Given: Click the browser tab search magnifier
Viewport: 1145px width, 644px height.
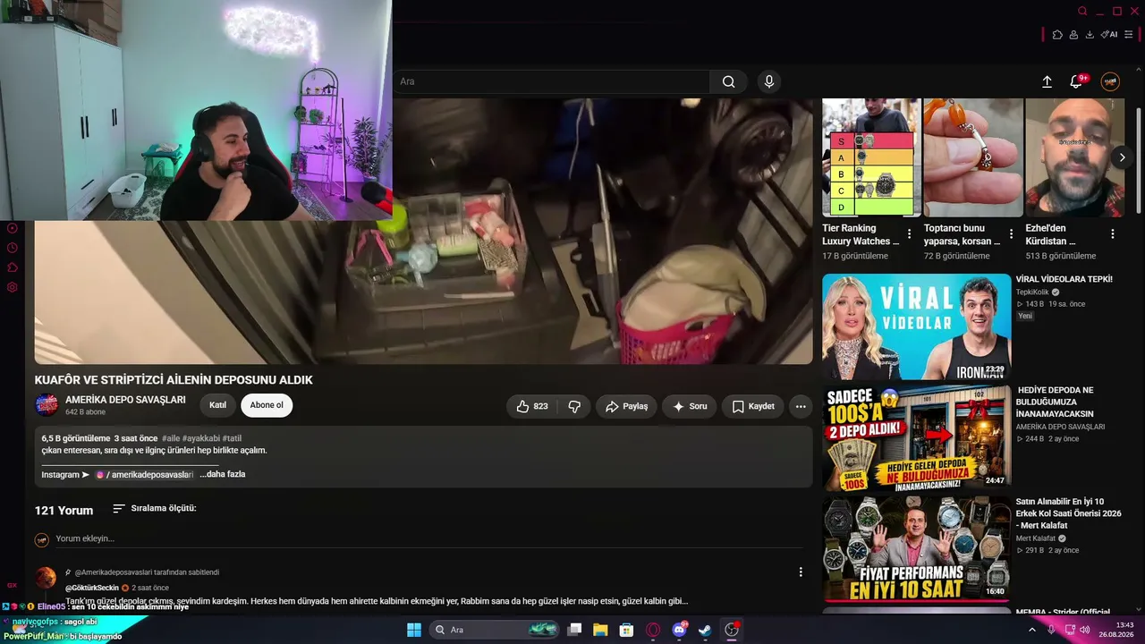Looking at the screenshot, I should [1082, 11].
